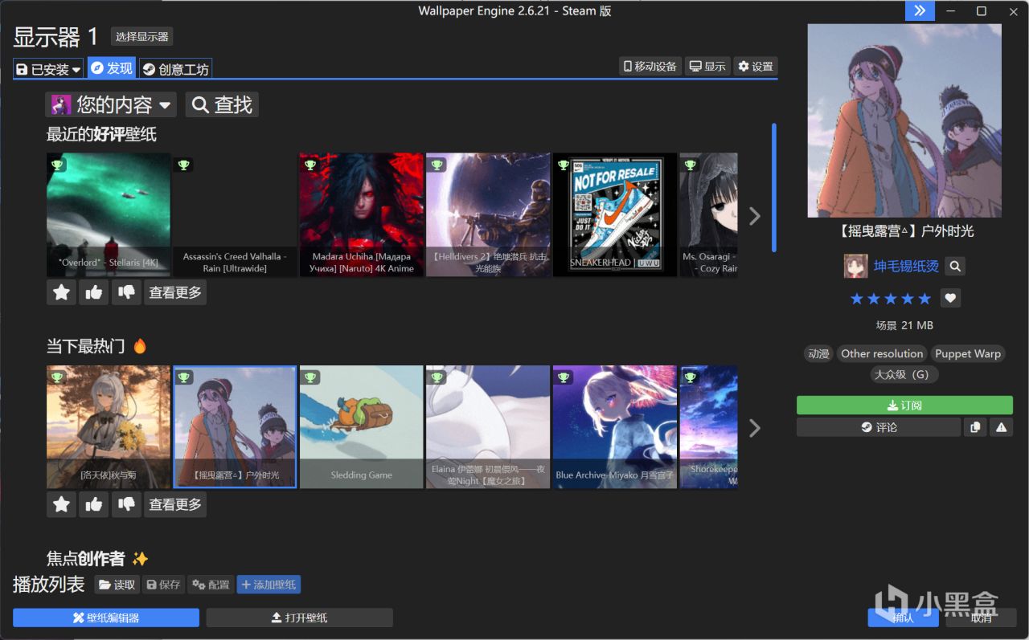Configure the playlist with 配置
Viewport: 1029px width, 640px height.
(211, 585)
